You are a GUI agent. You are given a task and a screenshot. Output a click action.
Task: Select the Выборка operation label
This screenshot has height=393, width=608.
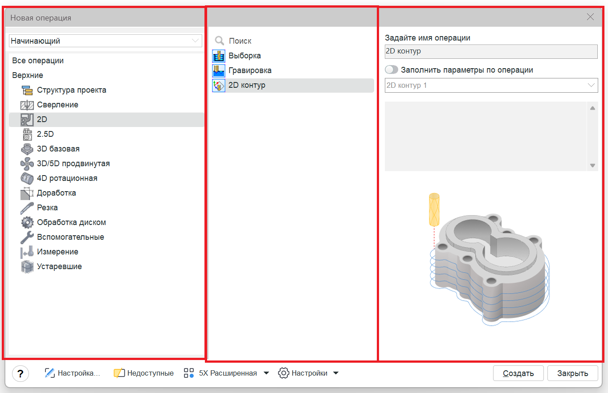[245, 56]
